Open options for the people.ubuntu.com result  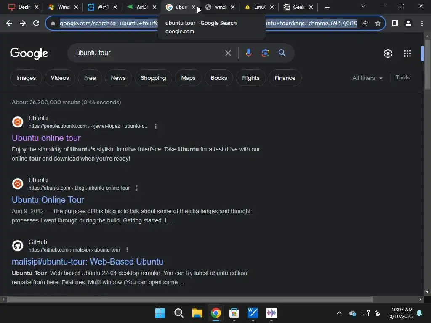tap(156, 126)
